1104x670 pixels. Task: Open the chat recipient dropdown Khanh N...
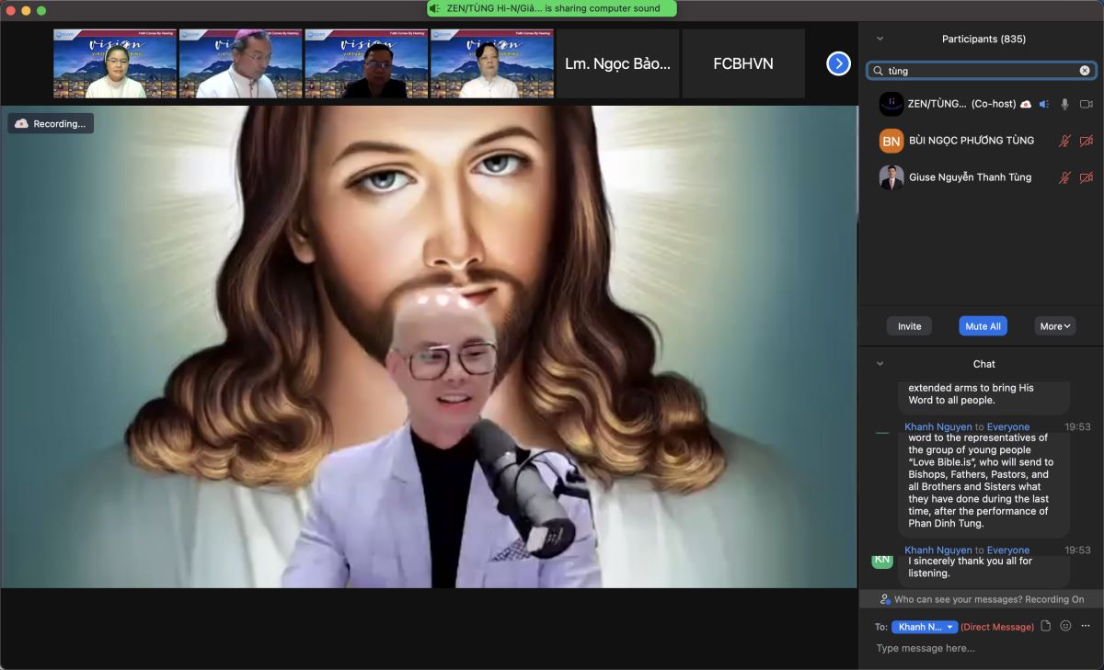925,627
